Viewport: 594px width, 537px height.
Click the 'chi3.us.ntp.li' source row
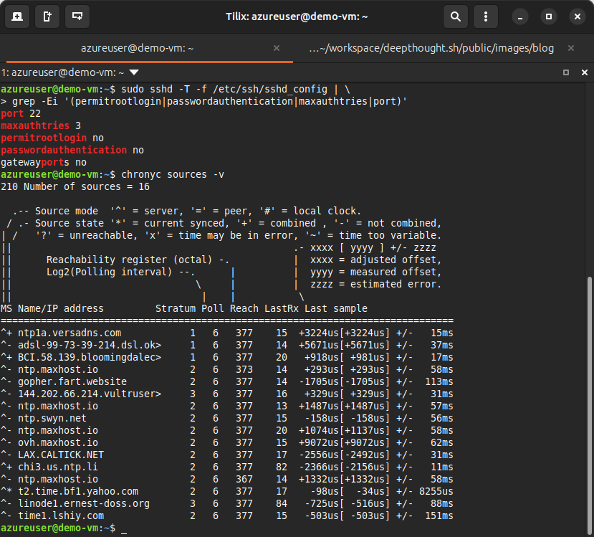coord(227,467)
